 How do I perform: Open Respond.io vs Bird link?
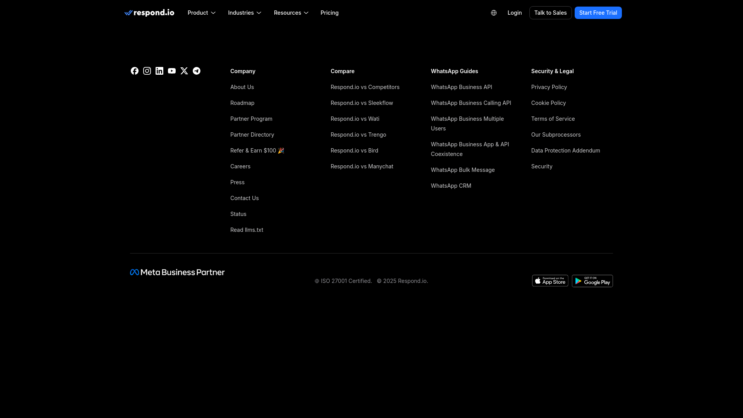click(x=354, y=151)
